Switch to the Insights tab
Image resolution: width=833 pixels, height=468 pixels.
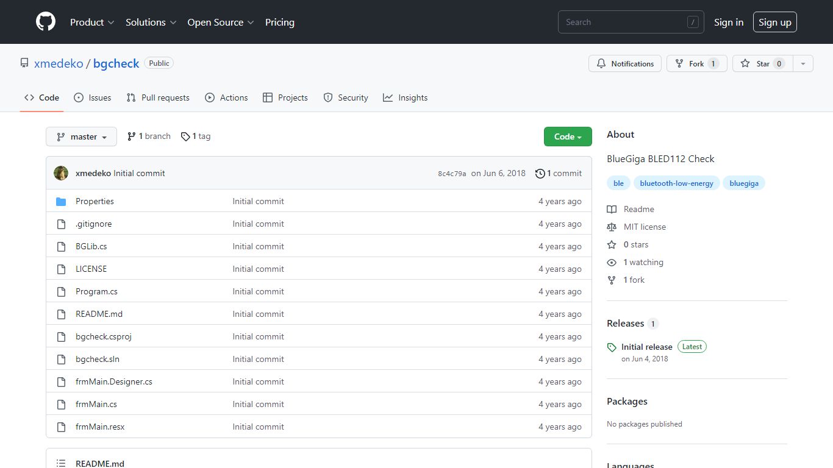tap(406, 97)
